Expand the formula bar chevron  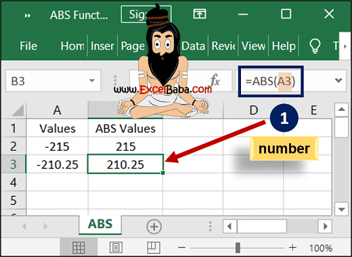338,80
